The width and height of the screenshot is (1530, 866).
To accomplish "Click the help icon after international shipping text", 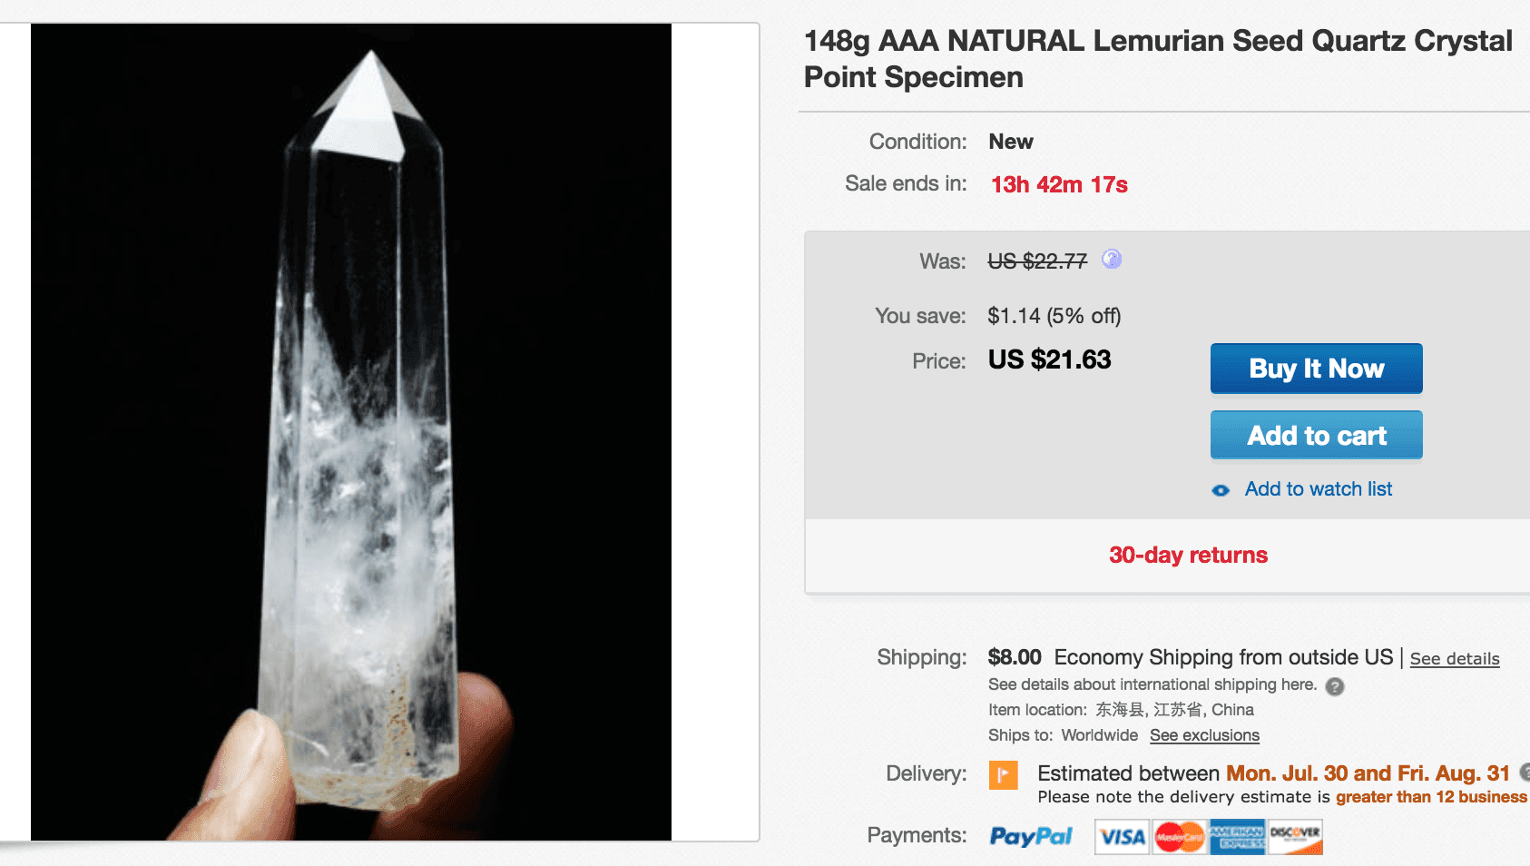I will (1335, 686).
